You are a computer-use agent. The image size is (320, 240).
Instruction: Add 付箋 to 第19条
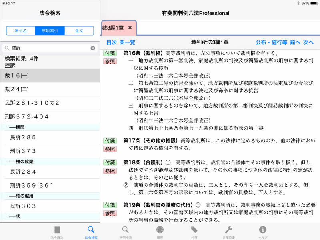110,205
